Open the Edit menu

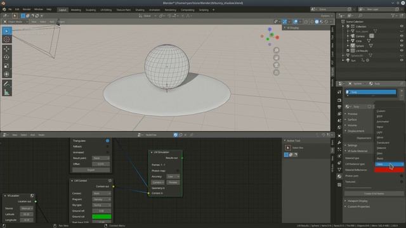17,9
